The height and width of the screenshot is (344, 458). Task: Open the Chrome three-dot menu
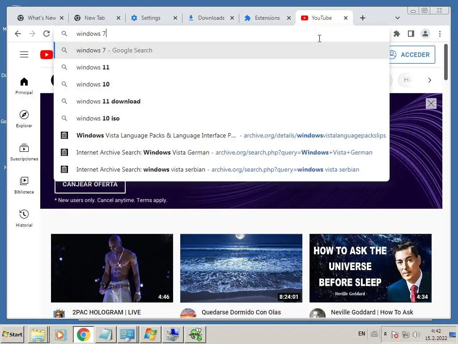click(440, 34)
